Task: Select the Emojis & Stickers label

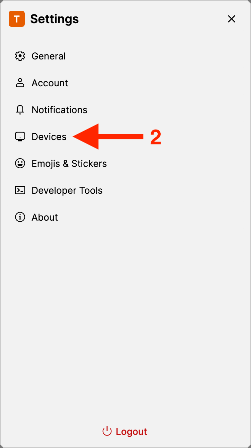Action: (x=69, y=164)
